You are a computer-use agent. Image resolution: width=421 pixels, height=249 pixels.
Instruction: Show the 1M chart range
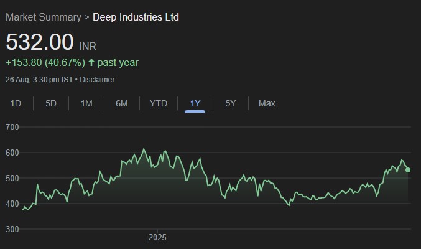pyautogui.click(x=86, y=103)
